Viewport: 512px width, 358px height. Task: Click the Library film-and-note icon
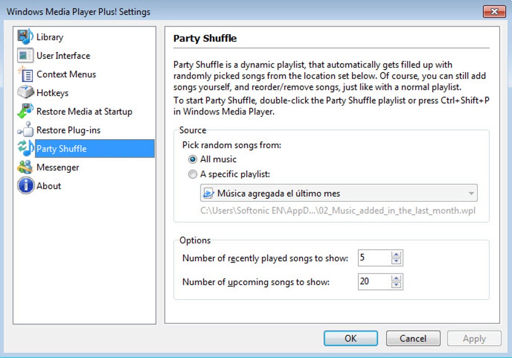pos(26,37)
